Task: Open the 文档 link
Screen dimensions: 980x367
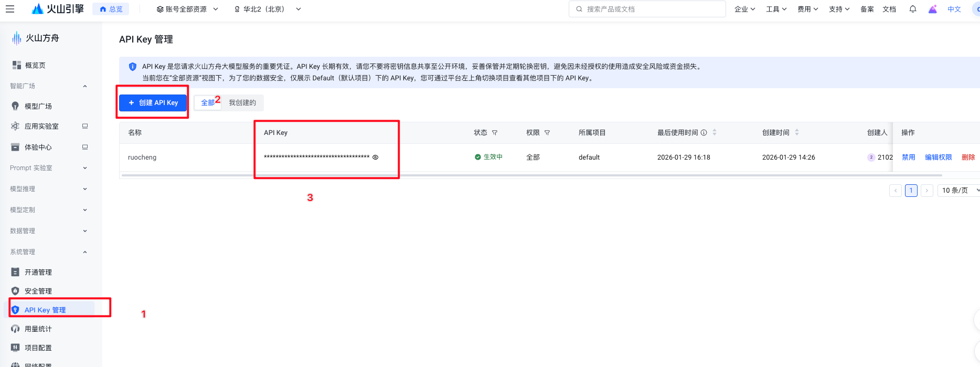Action: (x=889, y=9)
